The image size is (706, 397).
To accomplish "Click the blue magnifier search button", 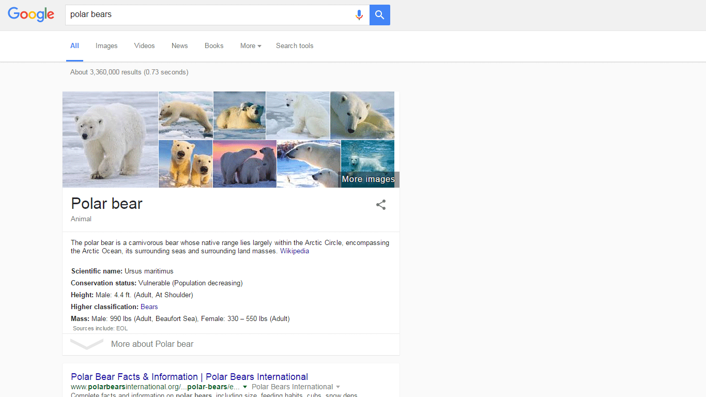I will [380, 15].
